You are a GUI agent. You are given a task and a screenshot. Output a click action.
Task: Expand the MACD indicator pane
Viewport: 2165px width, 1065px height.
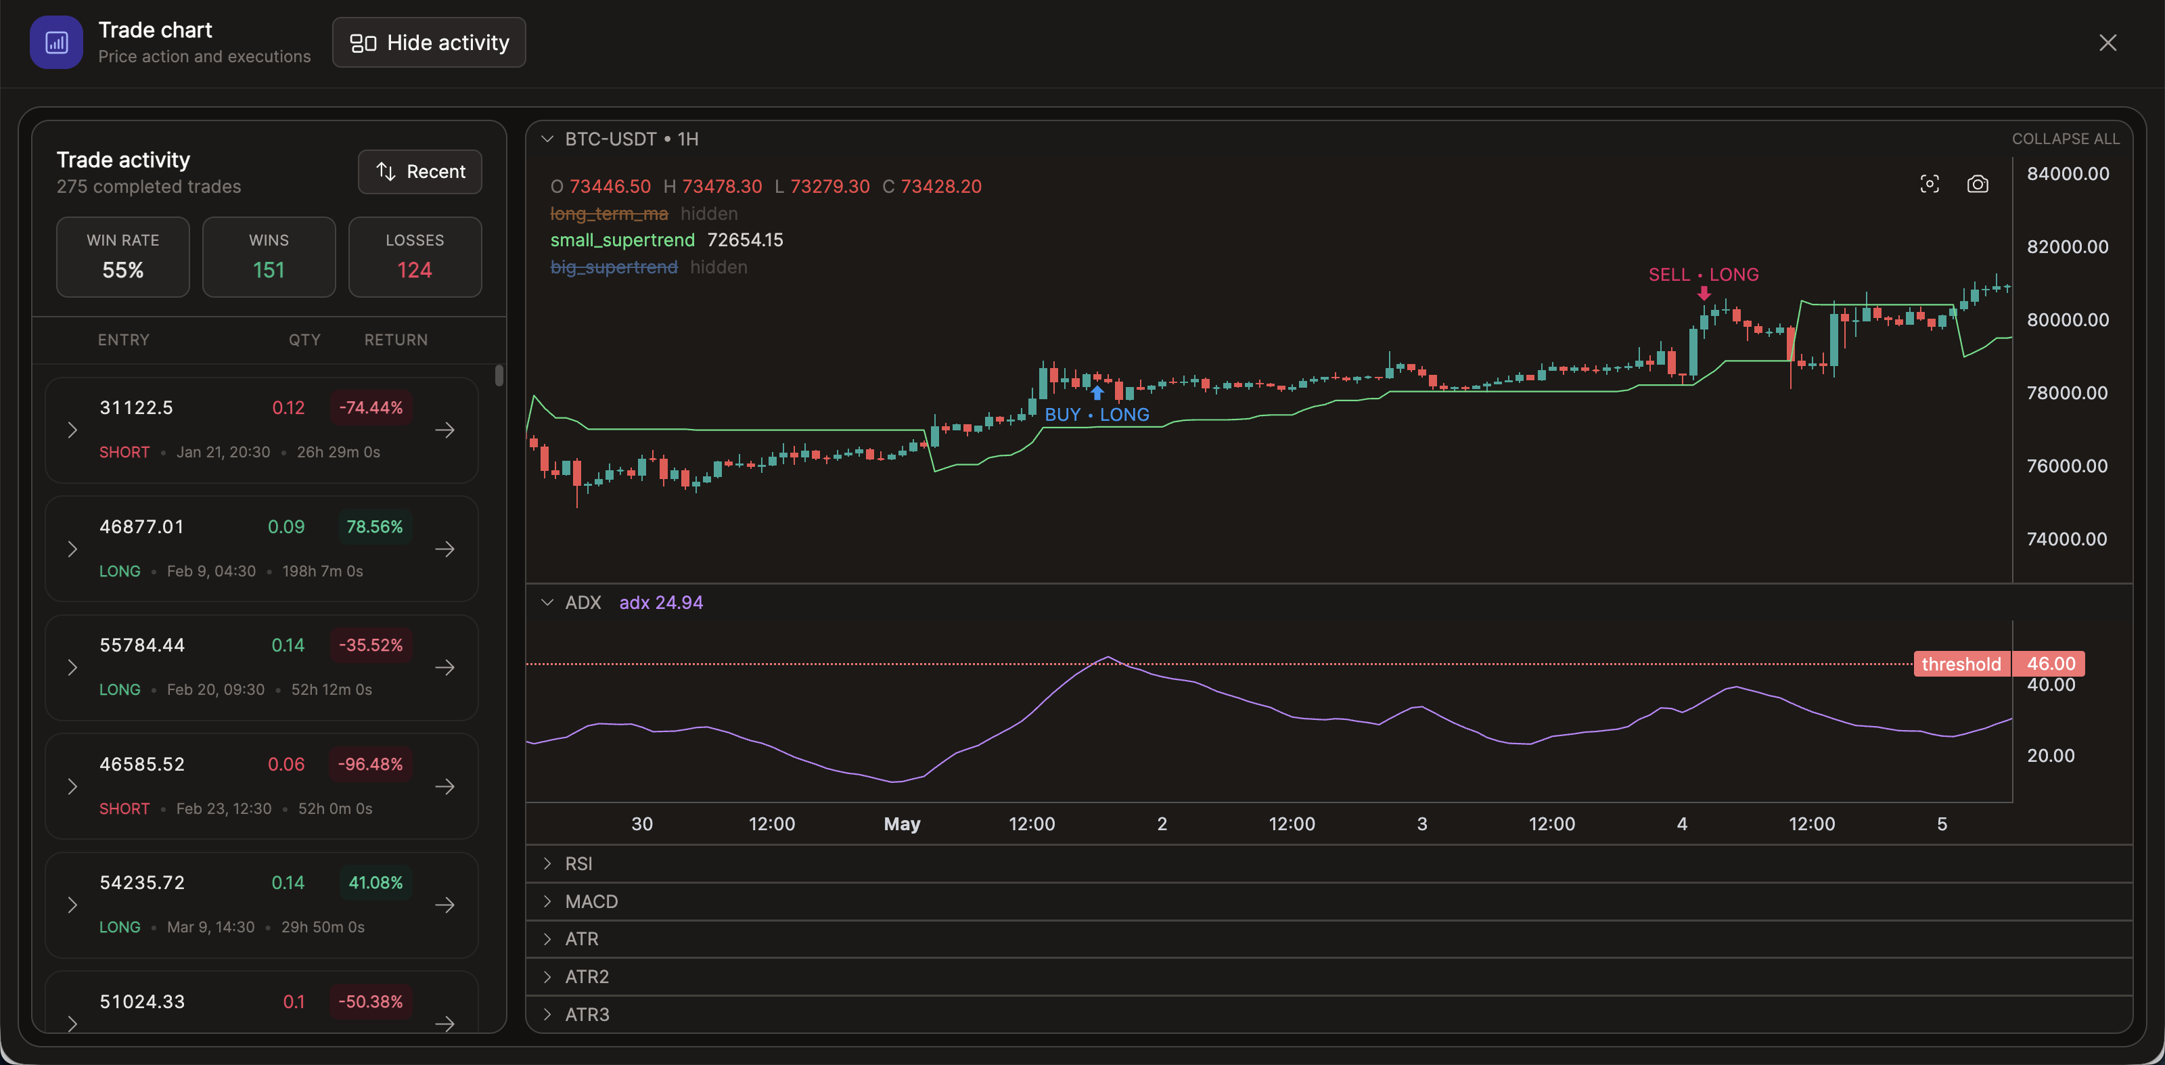pyautogui.click(x=547, y=901)
